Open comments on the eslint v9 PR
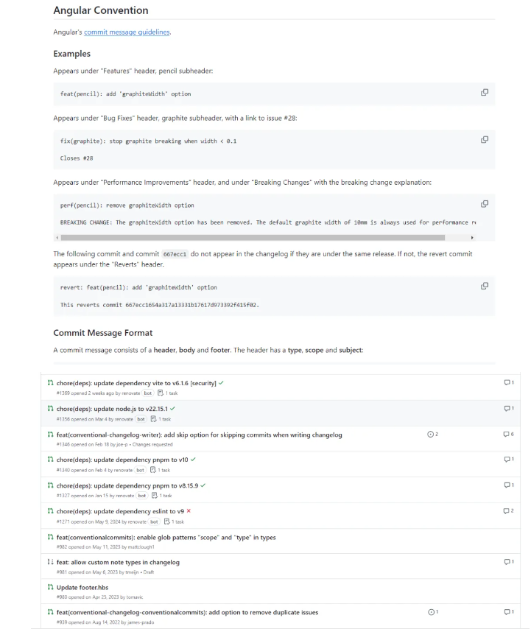531x629 pixels. tap(508, 511)
